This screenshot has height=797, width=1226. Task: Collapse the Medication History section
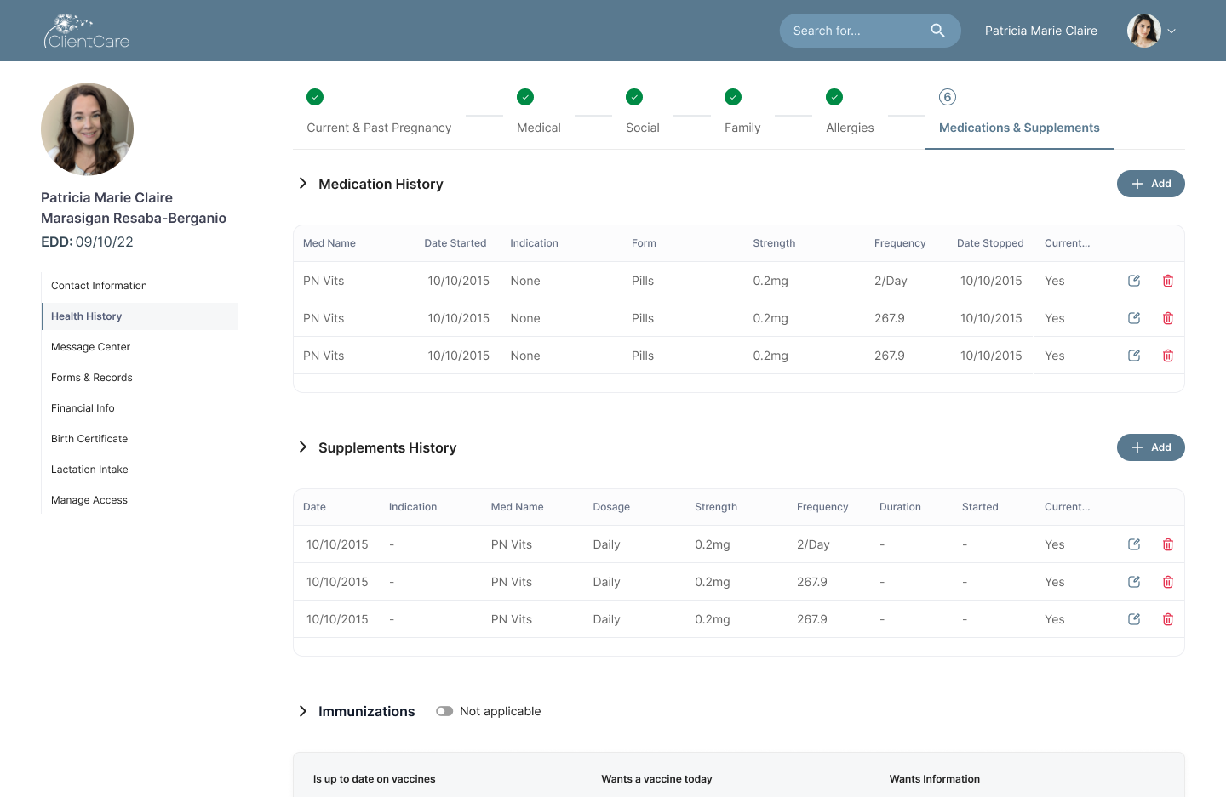point(302,184)
